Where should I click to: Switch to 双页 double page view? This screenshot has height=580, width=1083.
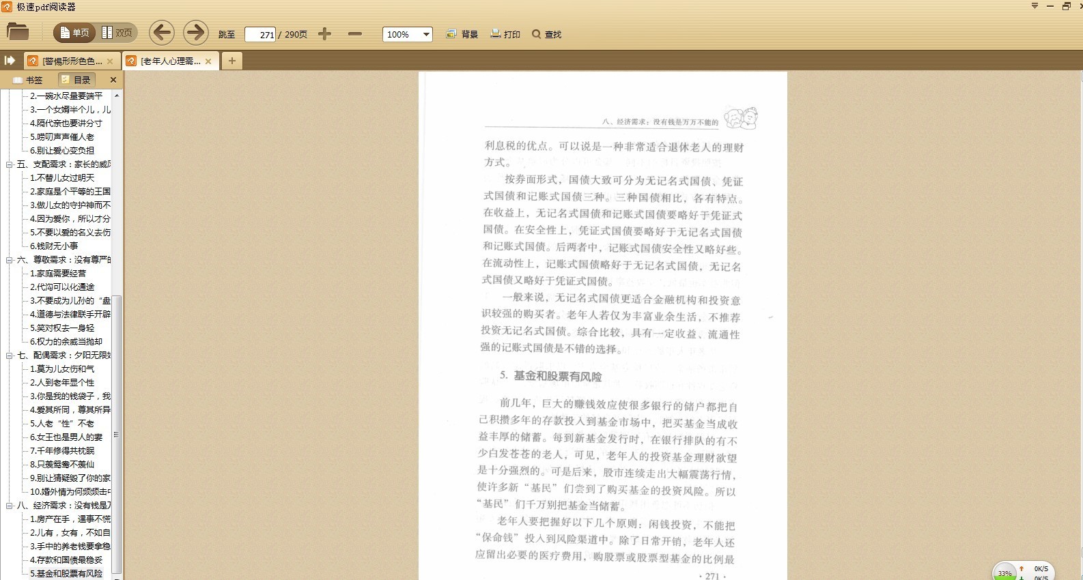[117, 33]
